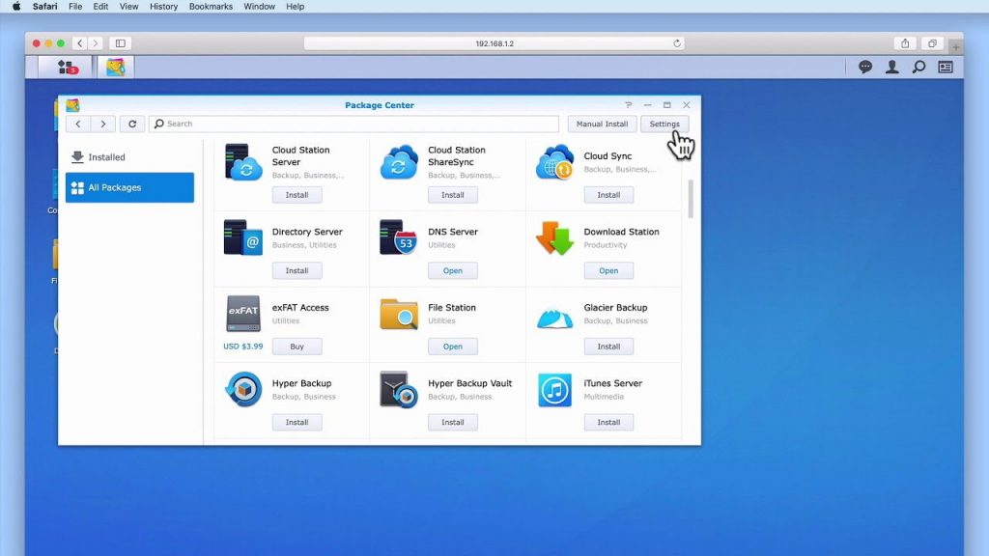Click the File Station folder icon
This screenshot has height=556, width=989.
pyautogui.click(x=399, y=314)
